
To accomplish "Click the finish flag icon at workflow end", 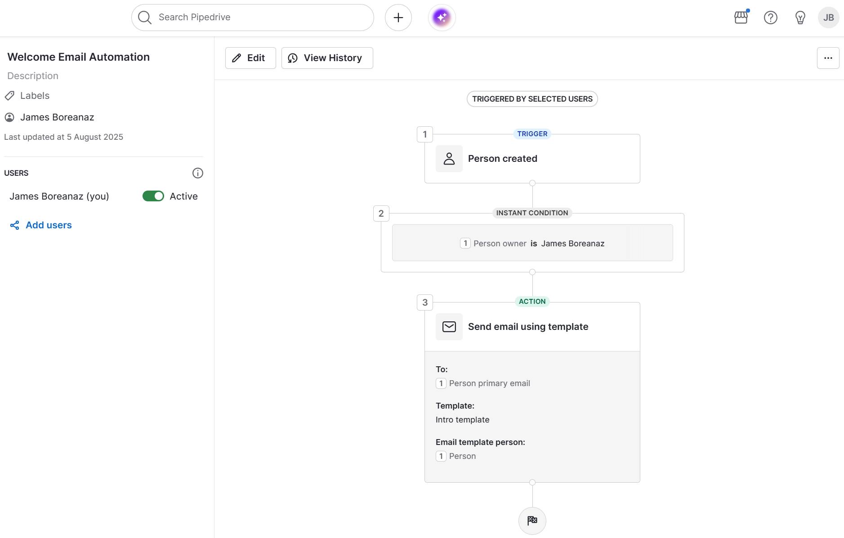I will (x=532, y=520).
